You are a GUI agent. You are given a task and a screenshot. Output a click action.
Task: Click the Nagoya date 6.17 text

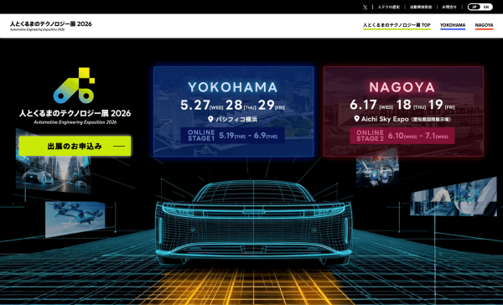coord(363,105)
